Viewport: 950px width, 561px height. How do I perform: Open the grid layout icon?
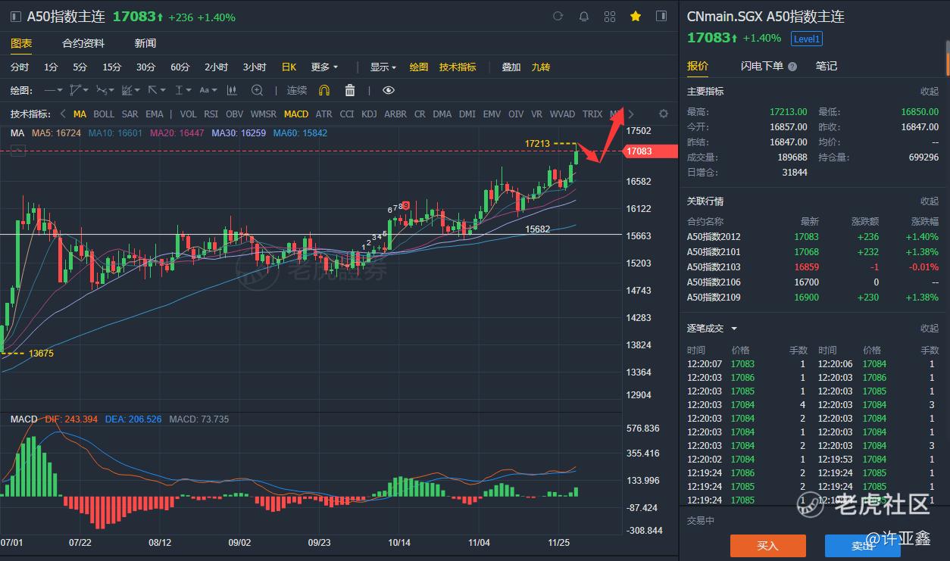(x=610, y=16)
